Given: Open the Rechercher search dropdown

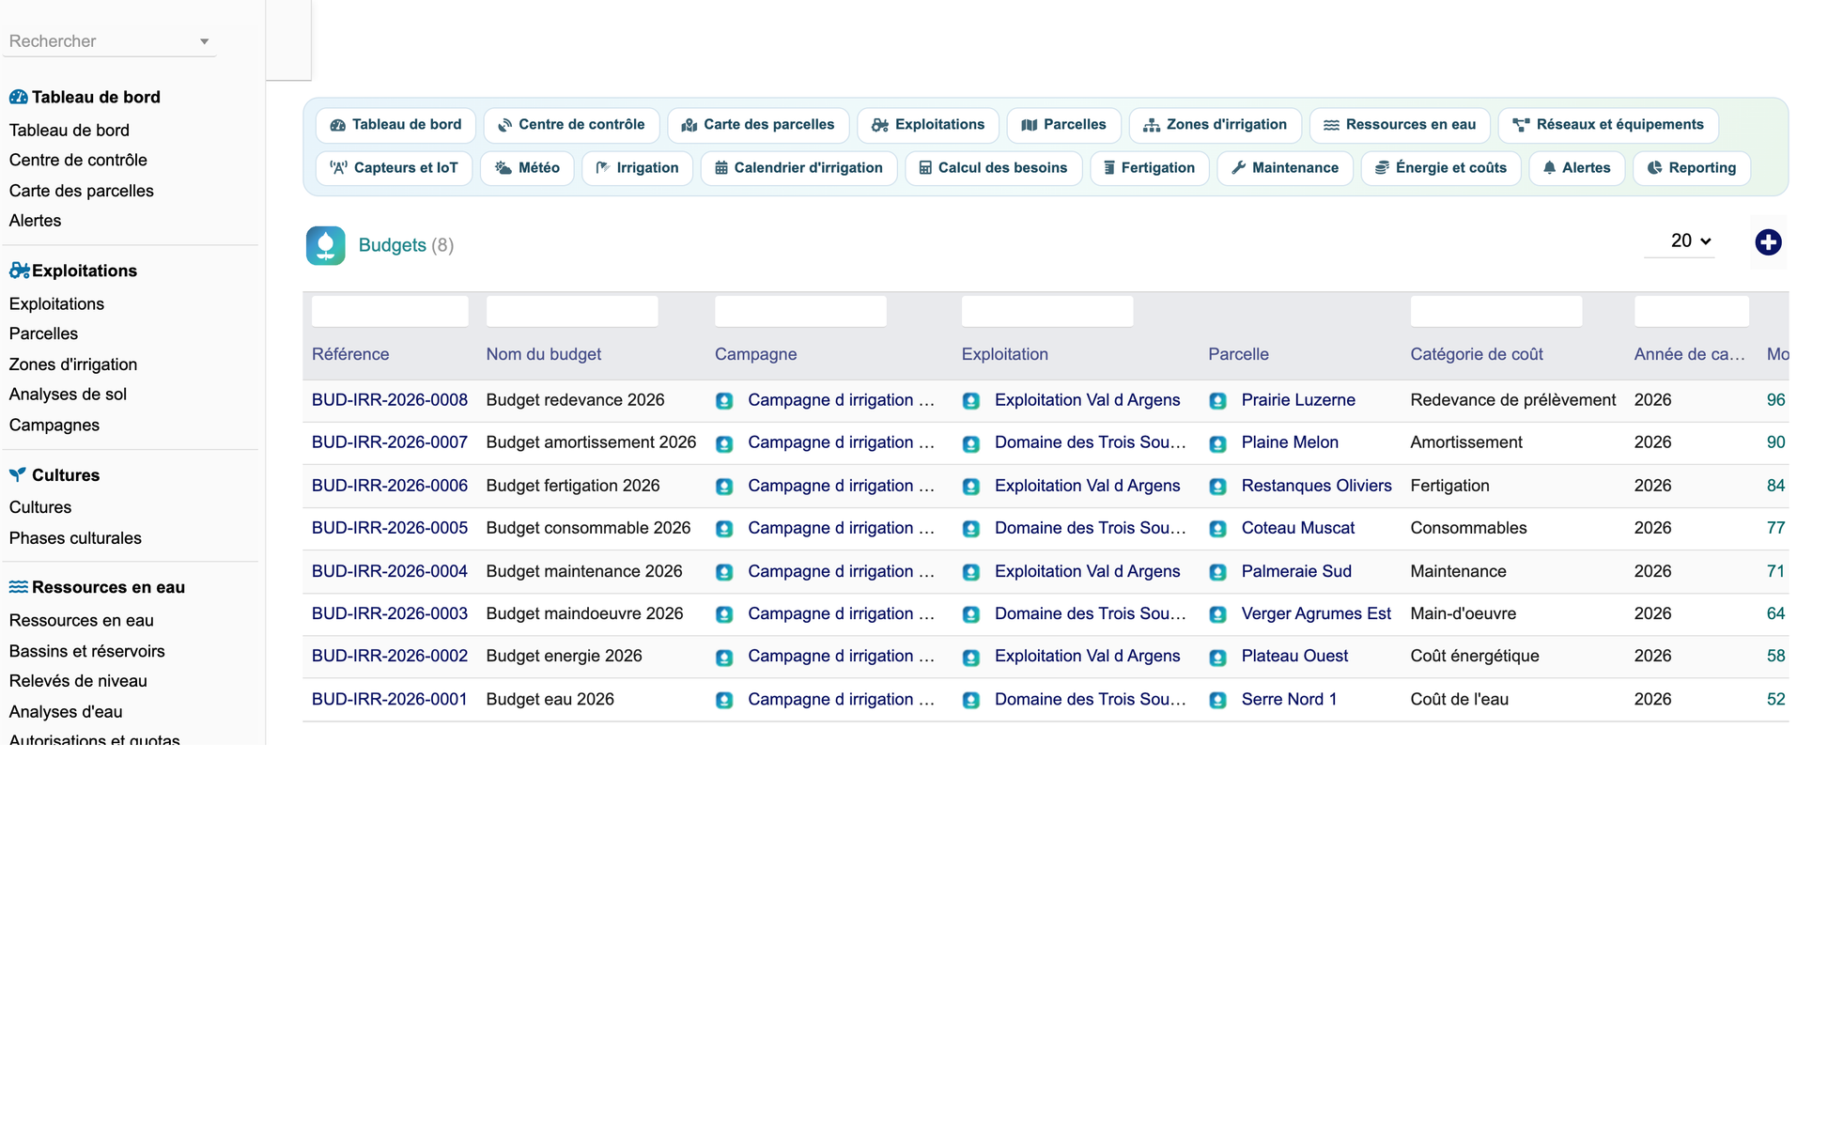Looking at the screenshot, I should (x=109, y=41).
